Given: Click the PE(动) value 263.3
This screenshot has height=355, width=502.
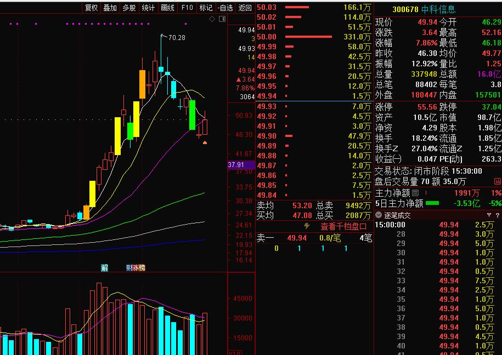Looking at the screenshot, I should coord(492,159).
